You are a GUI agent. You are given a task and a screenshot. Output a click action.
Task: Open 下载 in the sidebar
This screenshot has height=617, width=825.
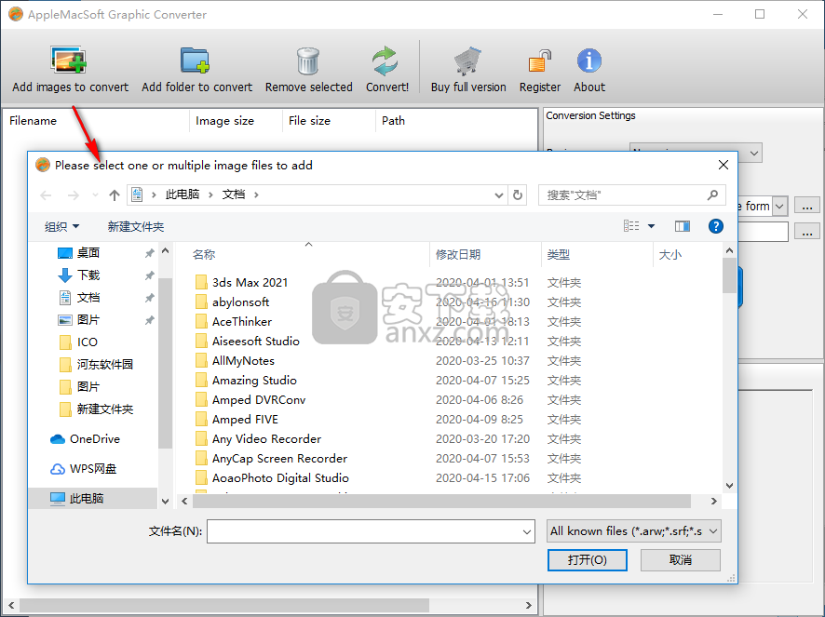(88, 275)
